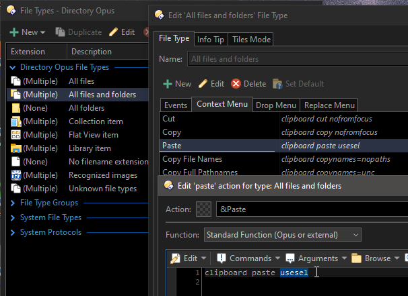The image size is (408, 296).
Task: Click the green plus New icon in File Types window
Action: pyautogui.click(x=13, y=32)
